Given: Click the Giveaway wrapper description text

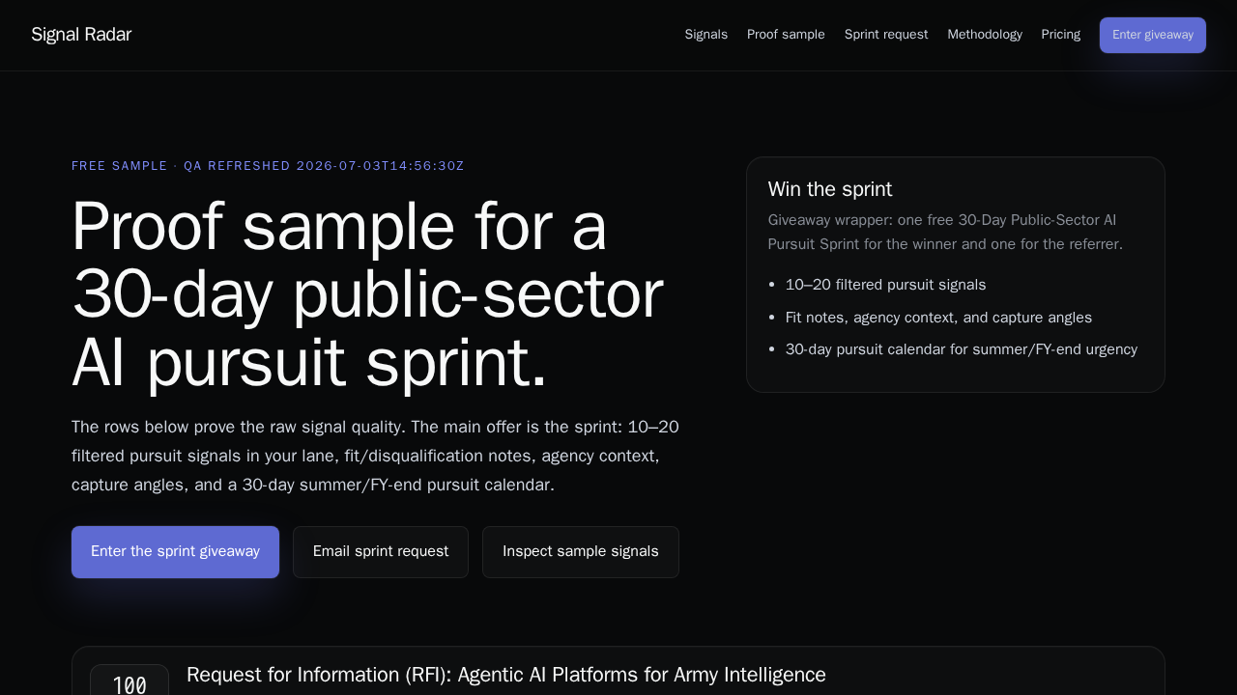Looking at the screenshot, I should pos(945,233).
